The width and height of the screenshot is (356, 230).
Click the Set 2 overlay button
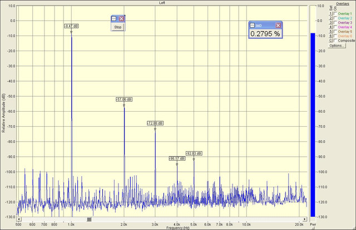(331, 18)
